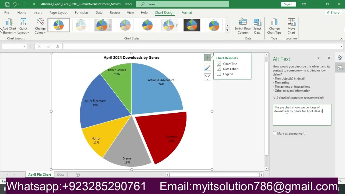Expand Chart Styles gallery more arrow
This screenshot has width=345, height=194.
(x=227, y=30)
